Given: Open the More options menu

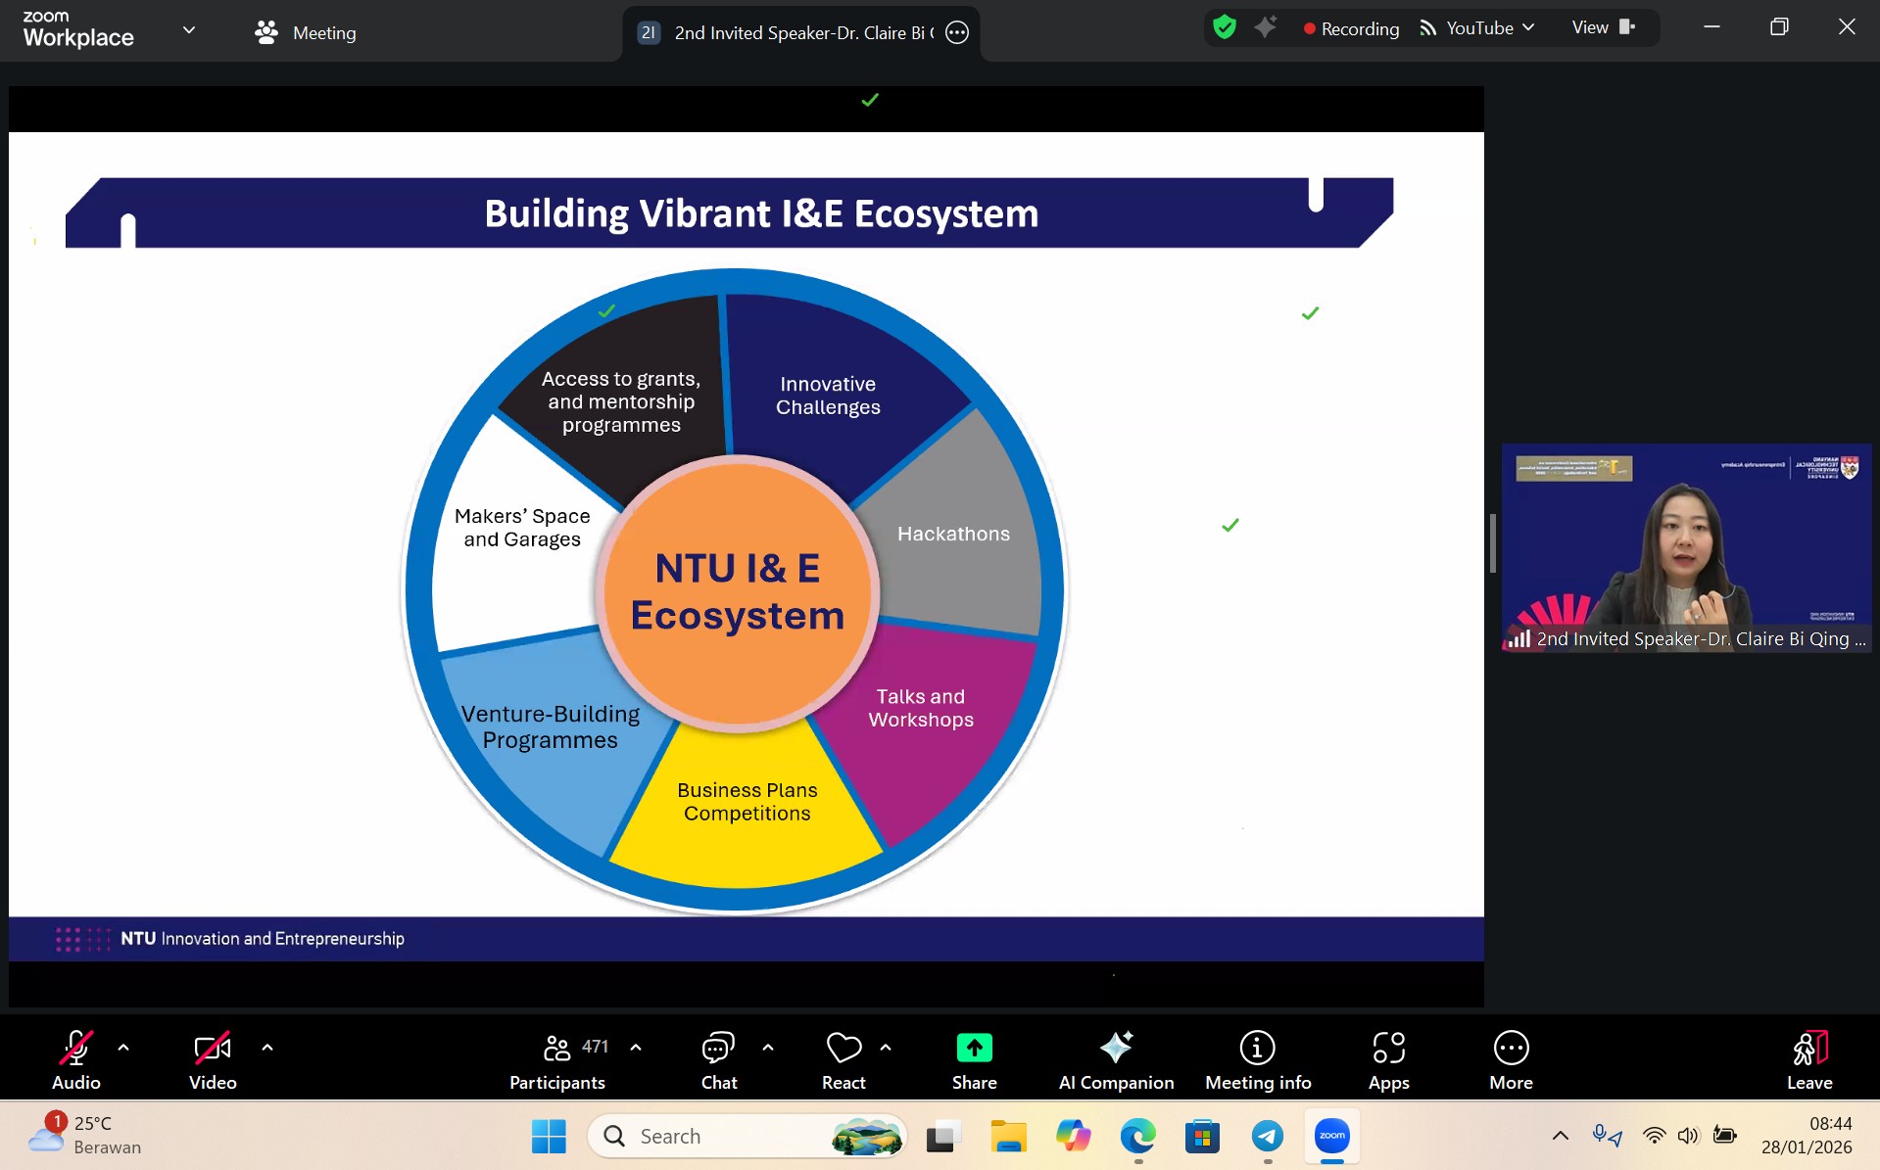Looking at the screenshot, I should pos(1511,1059).
